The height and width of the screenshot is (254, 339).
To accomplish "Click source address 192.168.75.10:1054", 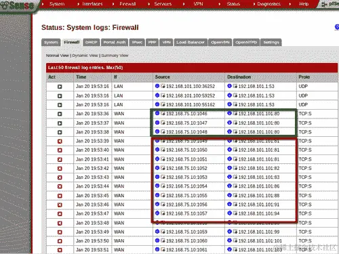I will [186, 186].
